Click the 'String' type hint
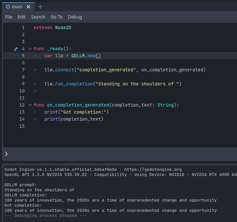The height and width of the screenshot is (222, 237). (x=166, y=105)
